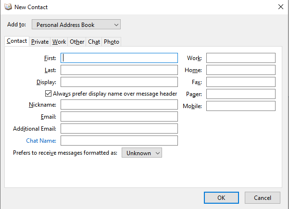This screenshot has height=209, width=289.
Task: Click the Home phone field
Action: coord(241,70)
